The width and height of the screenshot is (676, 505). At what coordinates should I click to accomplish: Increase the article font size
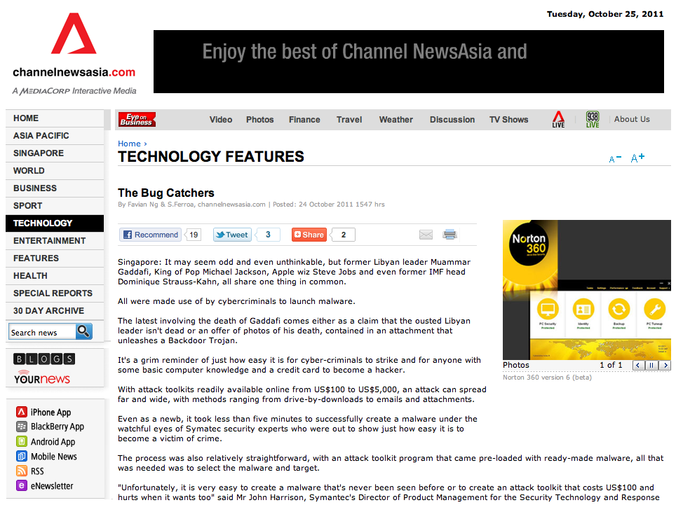click(637, 158)
